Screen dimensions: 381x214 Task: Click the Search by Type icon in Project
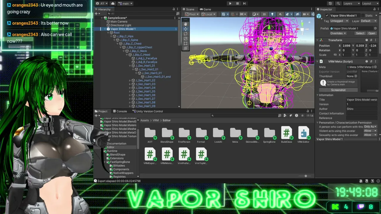click(285, 116)
